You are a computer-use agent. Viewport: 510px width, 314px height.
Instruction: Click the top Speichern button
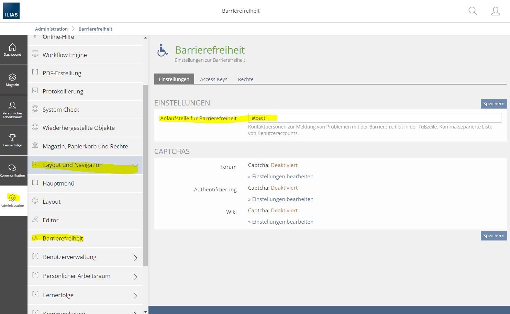pyautogui.click(x=494, y=104)
